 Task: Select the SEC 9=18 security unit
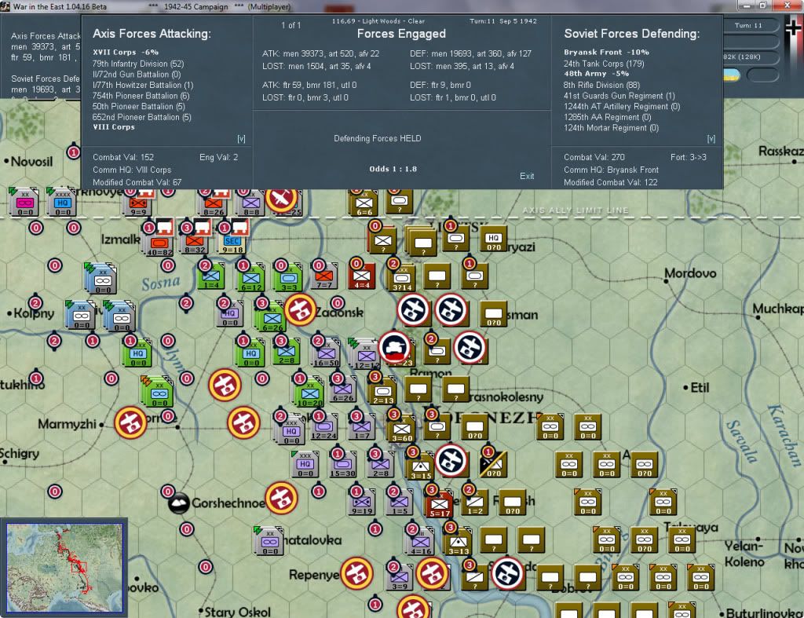pos(232,242)
